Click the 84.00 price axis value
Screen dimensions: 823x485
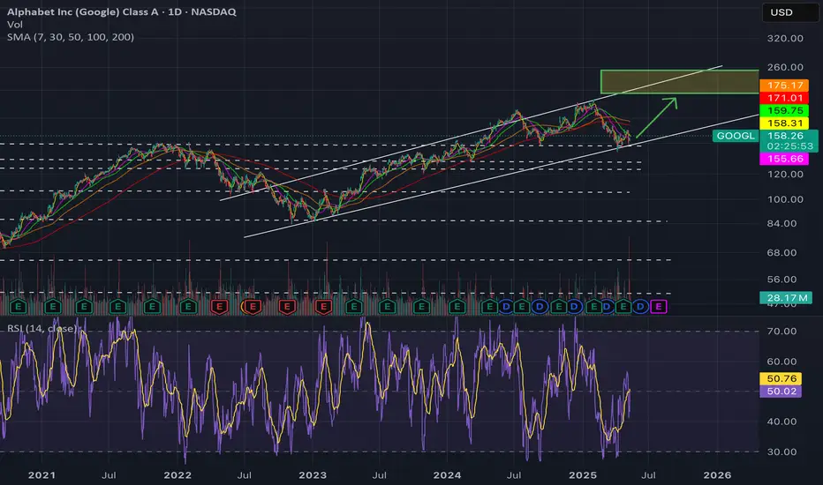pyautogui.click(x=781, y=223)
